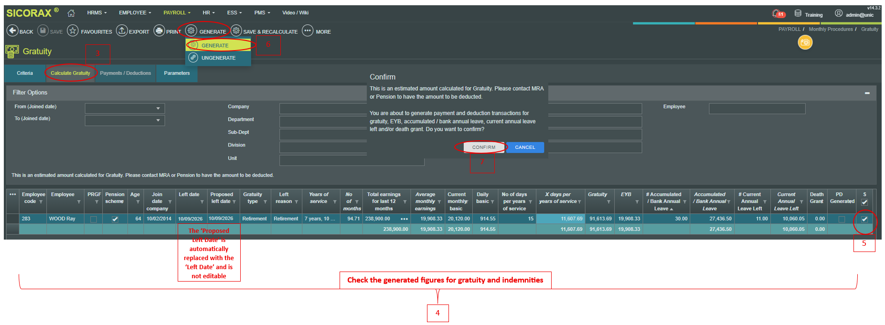Filter the Gratuity amount column

click(608, 202)
